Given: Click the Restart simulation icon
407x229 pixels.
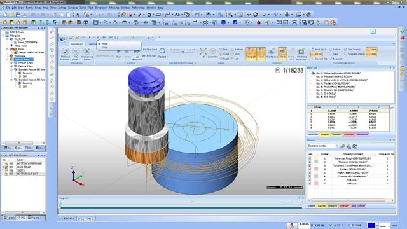Looking at the screenshot, I should tap(162, 53).
